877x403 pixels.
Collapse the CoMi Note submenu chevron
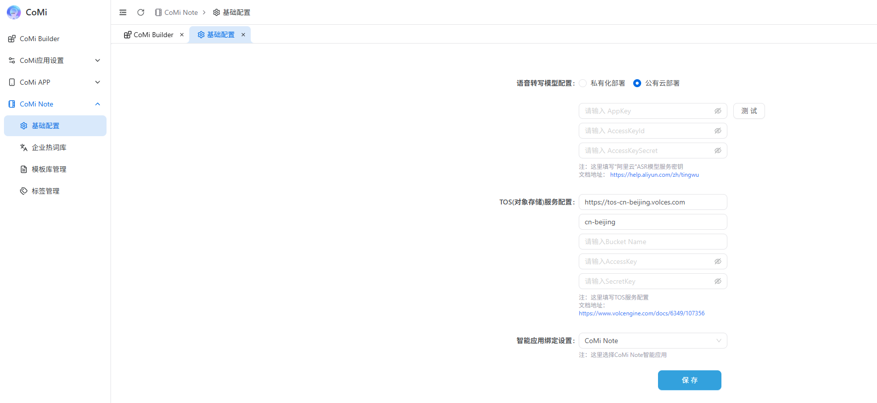98,104
